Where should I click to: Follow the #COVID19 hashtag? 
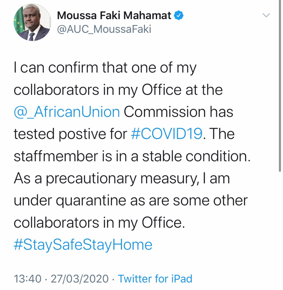pyautogui.click(x=166, y=134)
